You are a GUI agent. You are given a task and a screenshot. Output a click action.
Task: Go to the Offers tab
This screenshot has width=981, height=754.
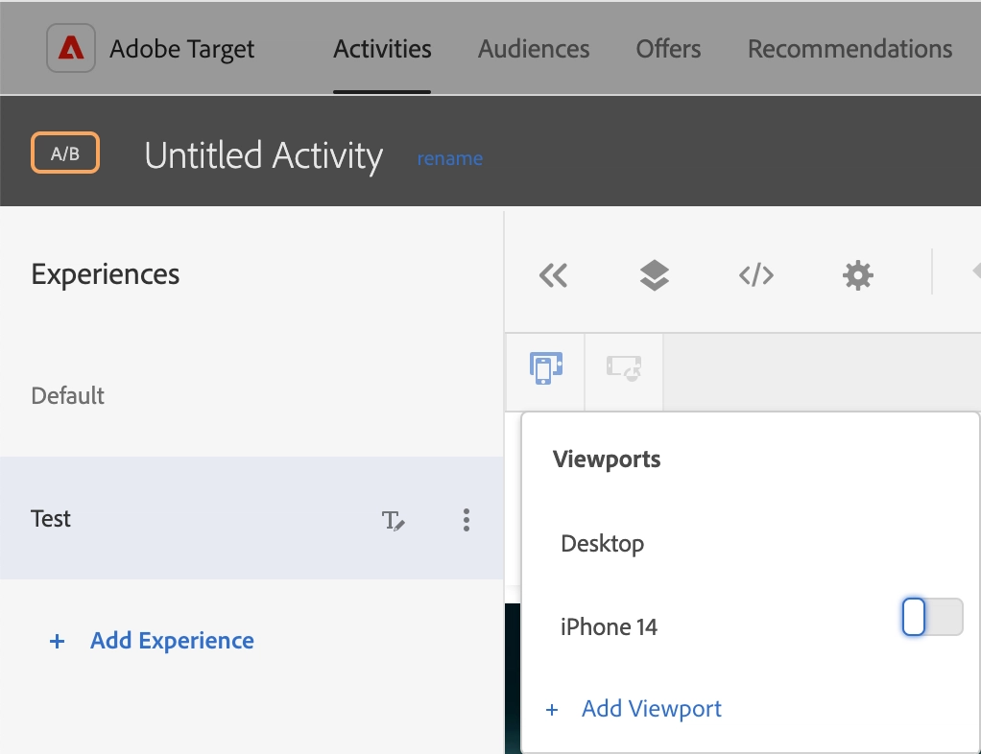point(668,49)
